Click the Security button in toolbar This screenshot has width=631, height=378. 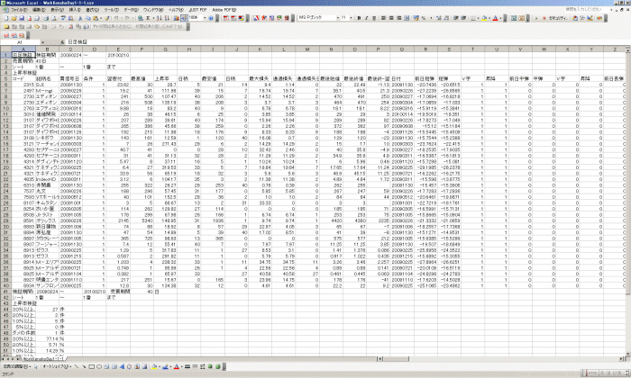point(558,18)
